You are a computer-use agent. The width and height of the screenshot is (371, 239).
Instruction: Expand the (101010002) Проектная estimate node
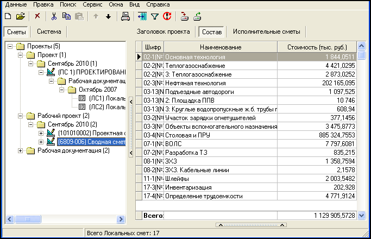point(42,133)
